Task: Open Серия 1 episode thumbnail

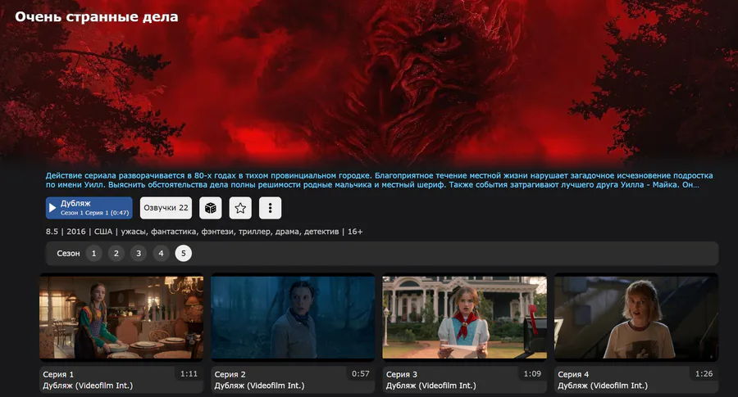Action: (121, 317)
